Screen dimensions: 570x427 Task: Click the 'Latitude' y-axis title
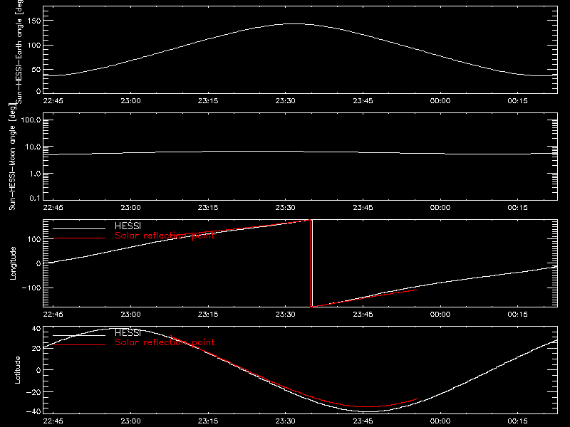tap(17, 369)
